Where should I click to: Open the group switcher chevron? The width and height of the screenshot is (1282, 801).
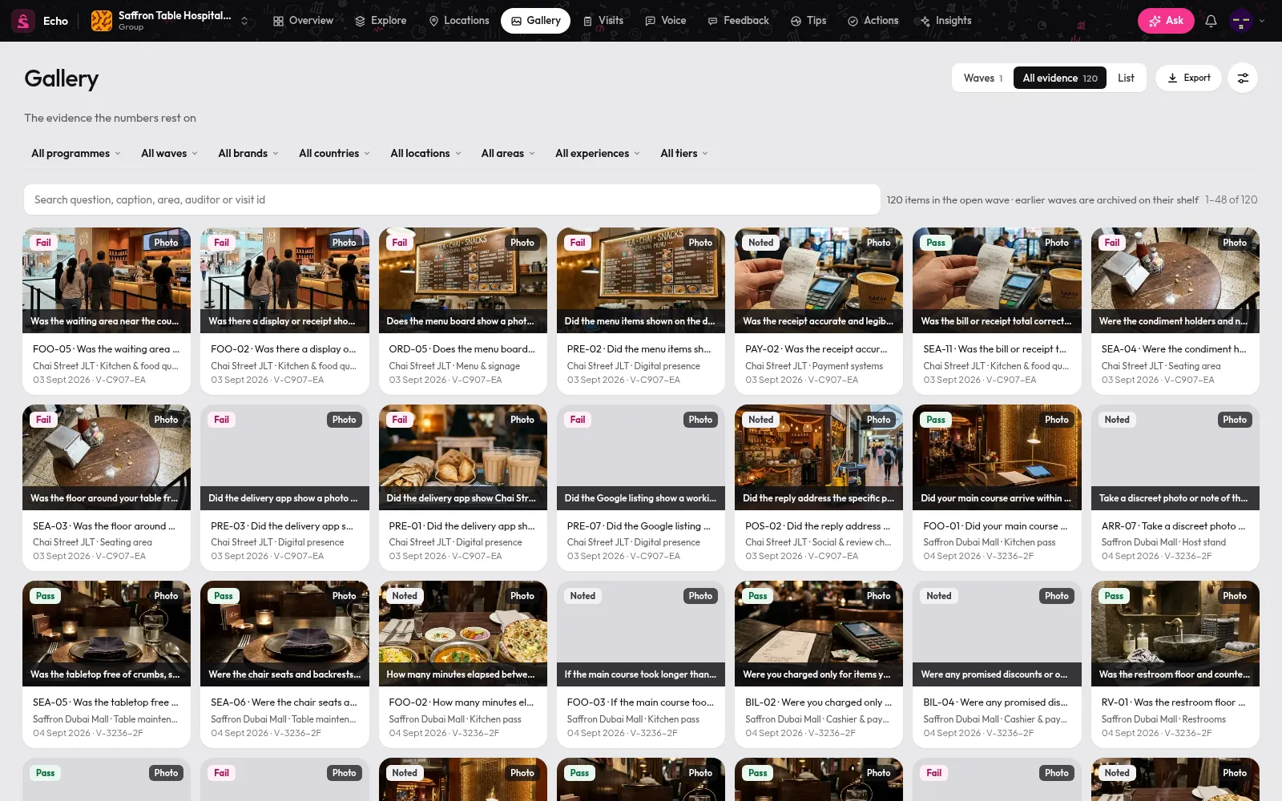coord(244,21)
